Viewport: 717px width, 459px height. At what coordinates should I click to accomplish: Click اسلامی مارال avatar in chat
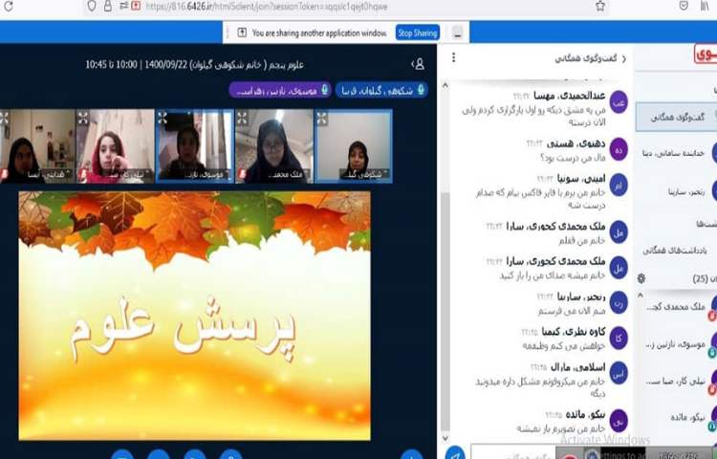(619, 374)
